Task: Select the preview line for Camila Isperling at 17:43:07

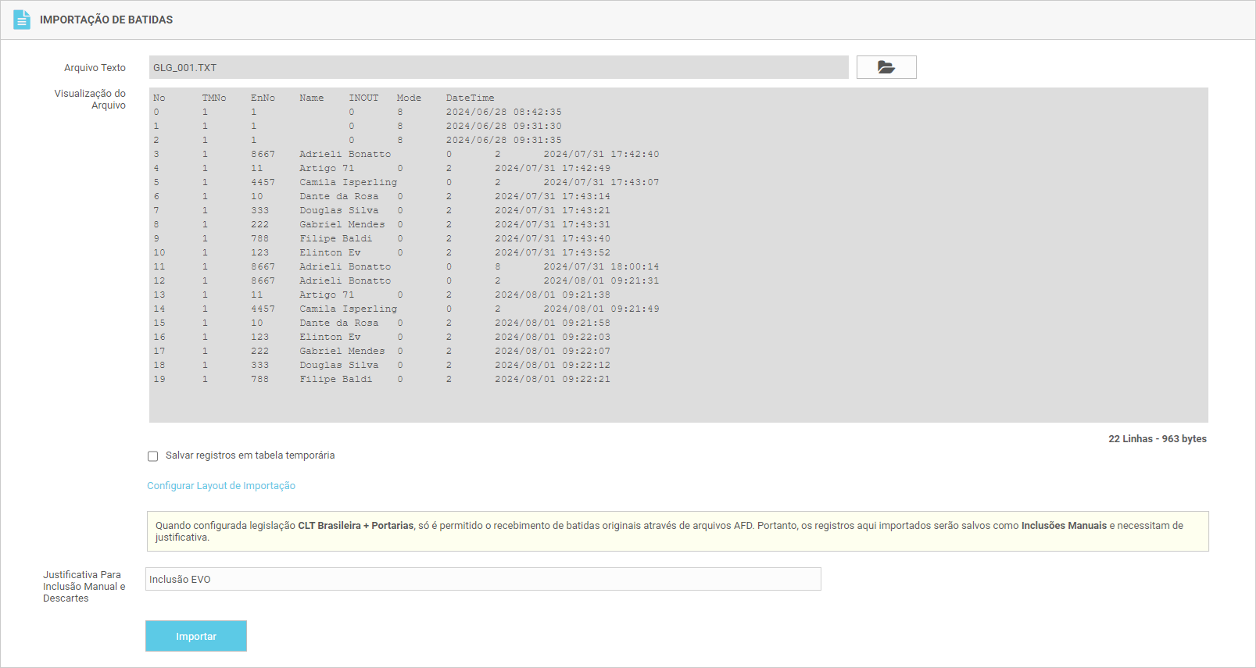Action: click(x=406, y=182)
